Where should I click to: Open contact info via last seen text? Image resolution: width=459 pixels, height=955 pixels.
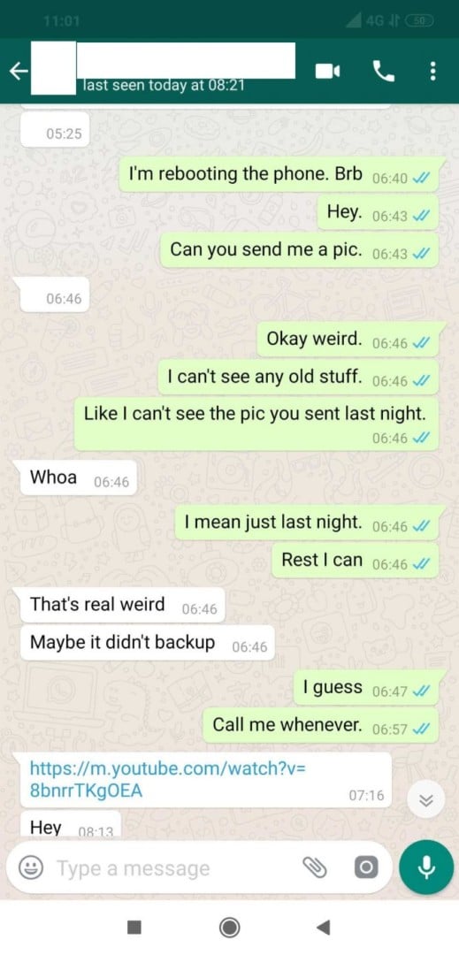tap(164, 86)
